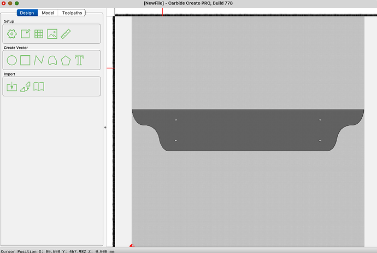Click the background image icon
This screenshot has width=377, height=253.
click(x=52, y=34)
